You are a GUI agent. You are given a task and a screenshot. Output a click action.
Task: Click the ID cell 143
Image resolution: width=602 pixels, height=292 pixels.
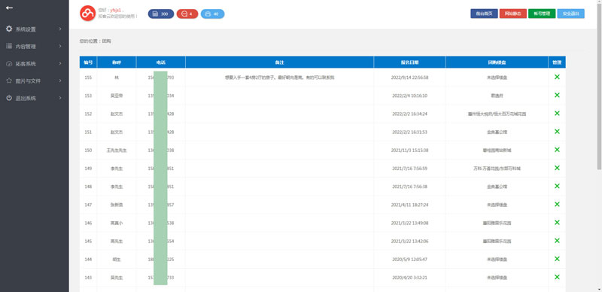(x=88, y=278)
